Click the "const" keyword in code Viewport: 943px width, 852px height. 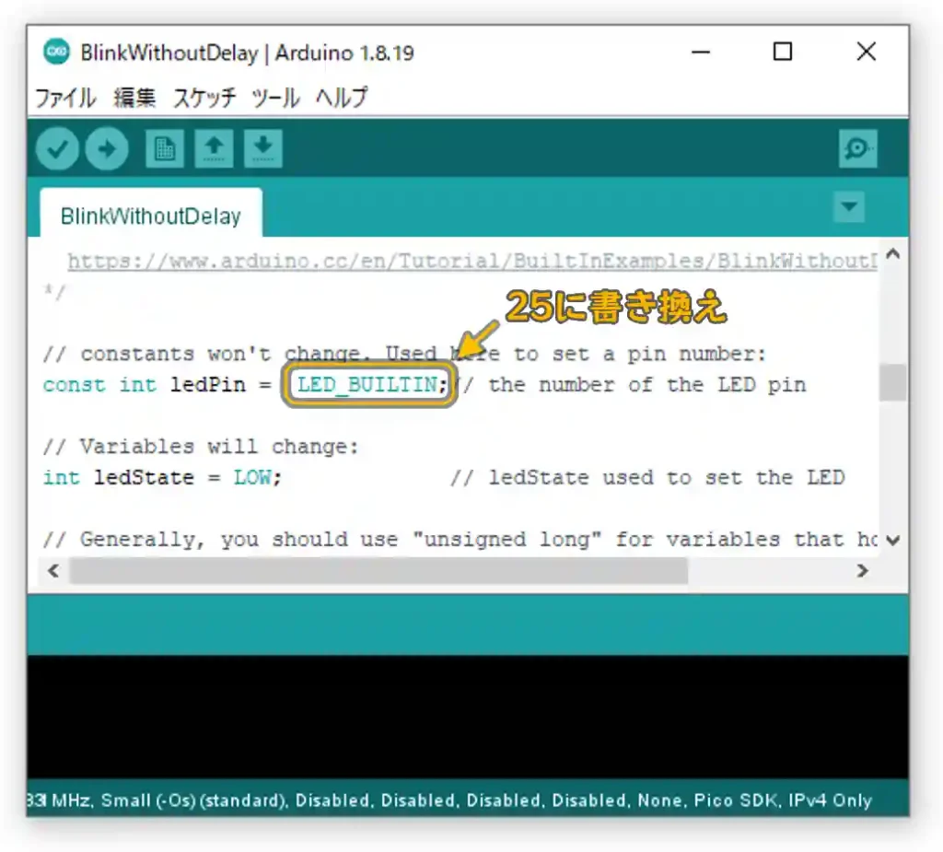pos(74,384)
